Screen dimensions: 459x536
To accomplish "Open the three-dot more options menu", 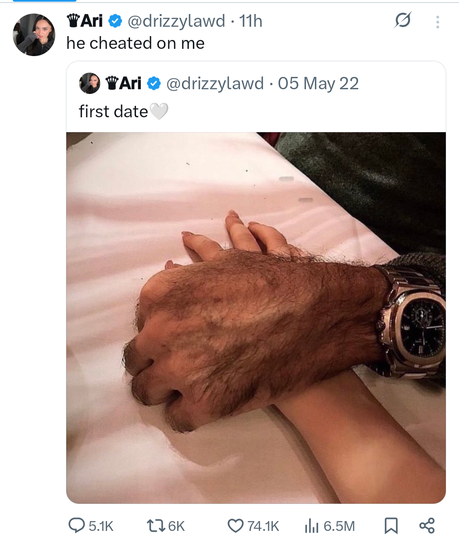I will [x=437, y=22].
